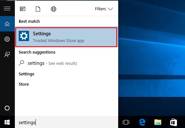The image size is (185, 128).
Task: Click the Cortana circle icon
Action: click(x=7, y=108)
